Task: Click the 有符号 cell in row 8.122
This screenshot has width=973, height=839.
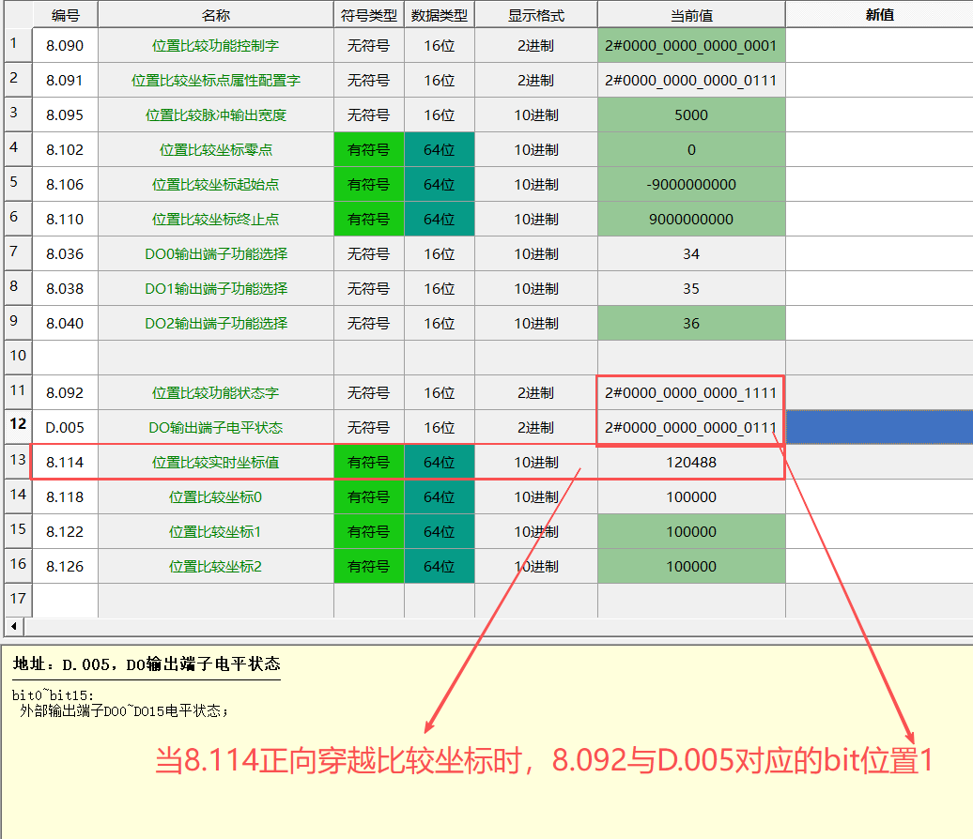Action: click(x=368, y=531)
